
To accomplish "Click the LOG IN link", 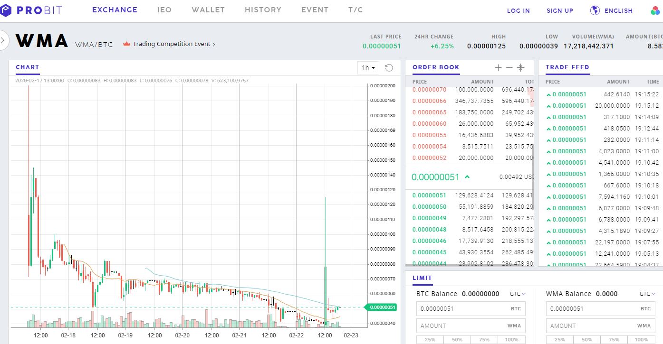I will pyautogui.click(x=519, y=10).
